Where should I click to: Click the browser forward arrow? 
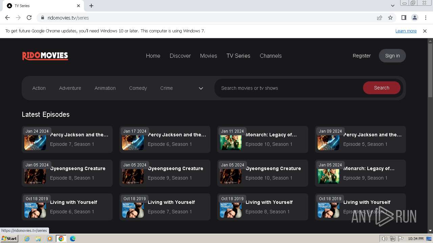18,18
